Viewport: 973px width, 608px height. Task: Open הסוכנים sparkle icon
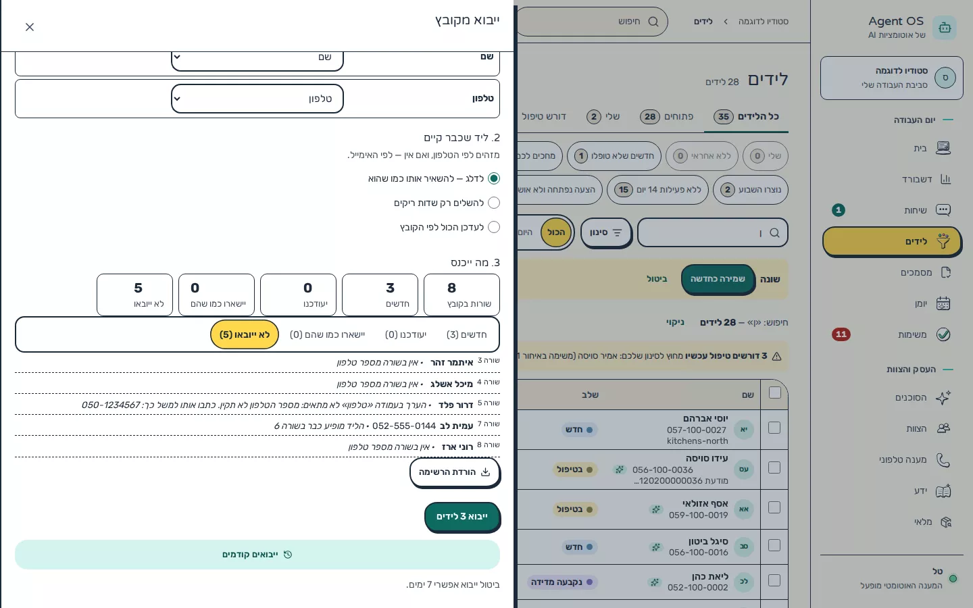tap(943, 397)
